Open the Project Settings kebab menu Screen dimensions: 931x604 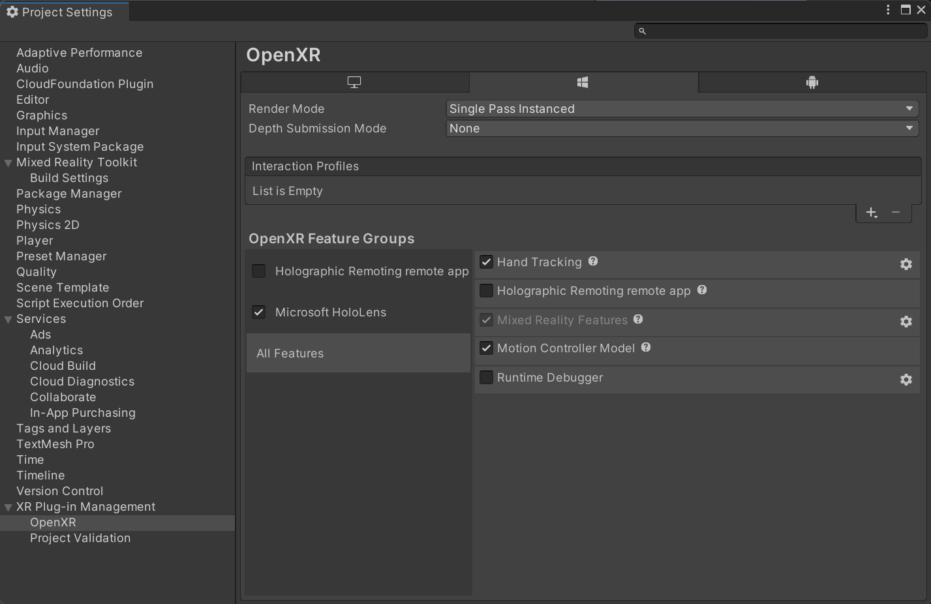(x=888, y=10)
